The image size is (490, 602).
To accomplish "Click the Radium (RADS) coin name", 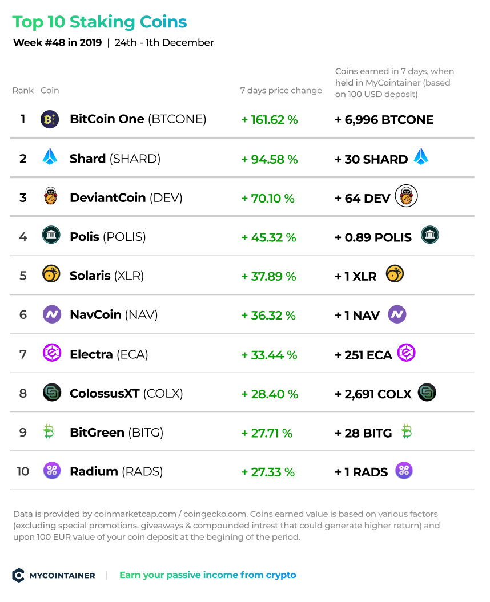I will tap(116, 471).
